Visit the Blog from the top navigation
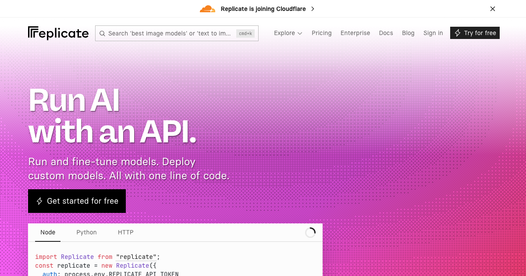 (x=408, y=33)
